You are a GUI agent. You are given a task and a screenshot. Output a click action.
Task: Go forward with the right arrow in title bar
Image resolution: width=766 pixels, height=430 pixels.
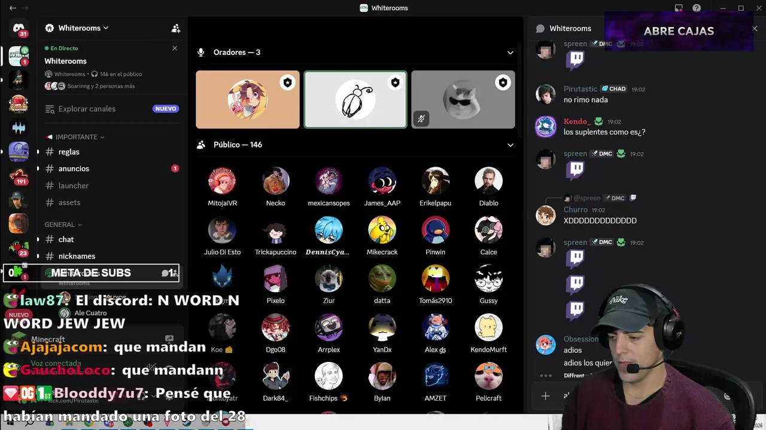(25, 8)
